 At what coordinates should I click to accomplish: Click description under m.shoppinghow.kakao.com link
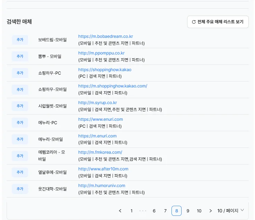103,93
